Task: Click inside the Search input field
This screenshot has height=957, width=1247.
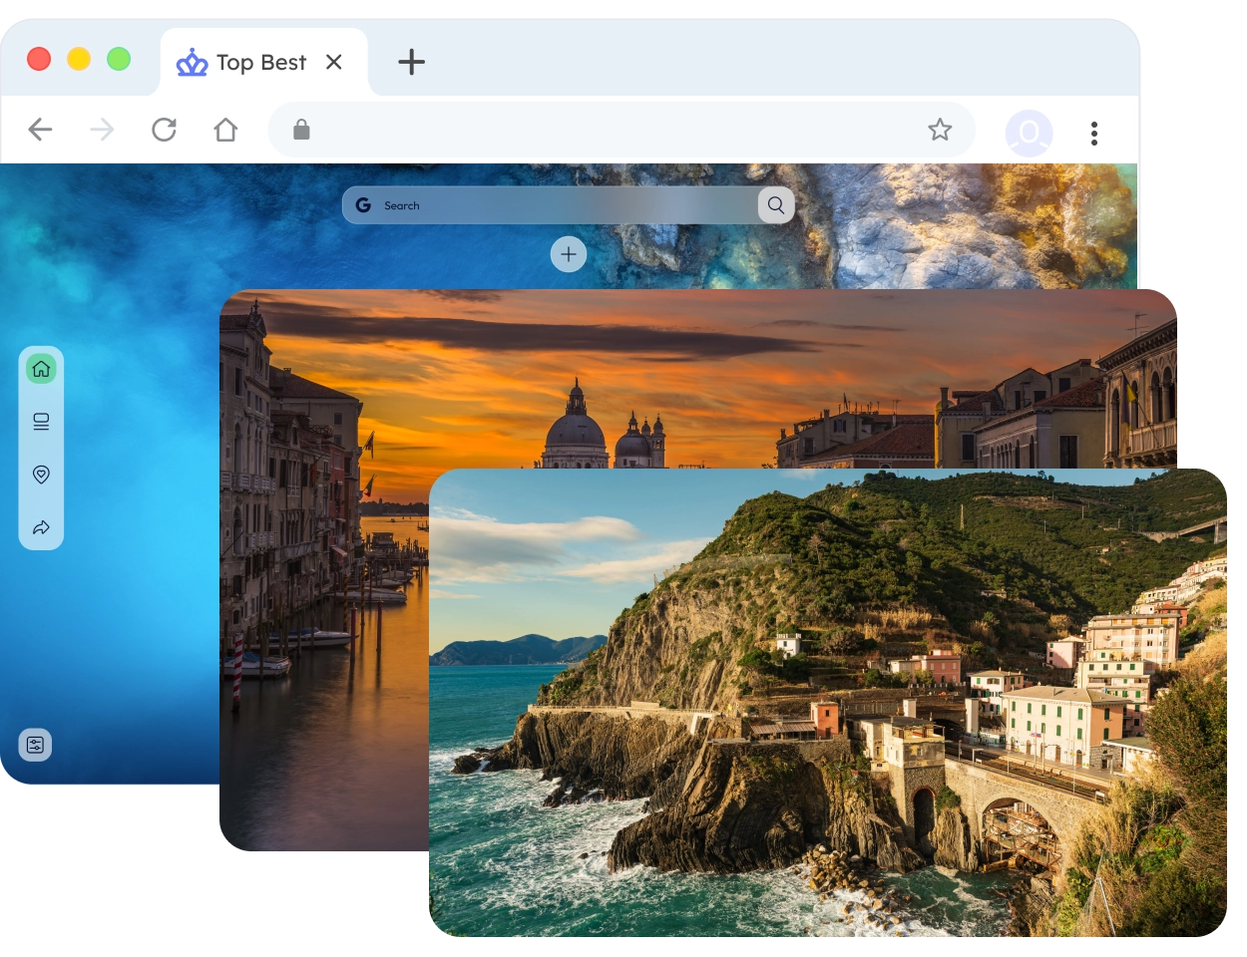Action: [x=569, y=204]
